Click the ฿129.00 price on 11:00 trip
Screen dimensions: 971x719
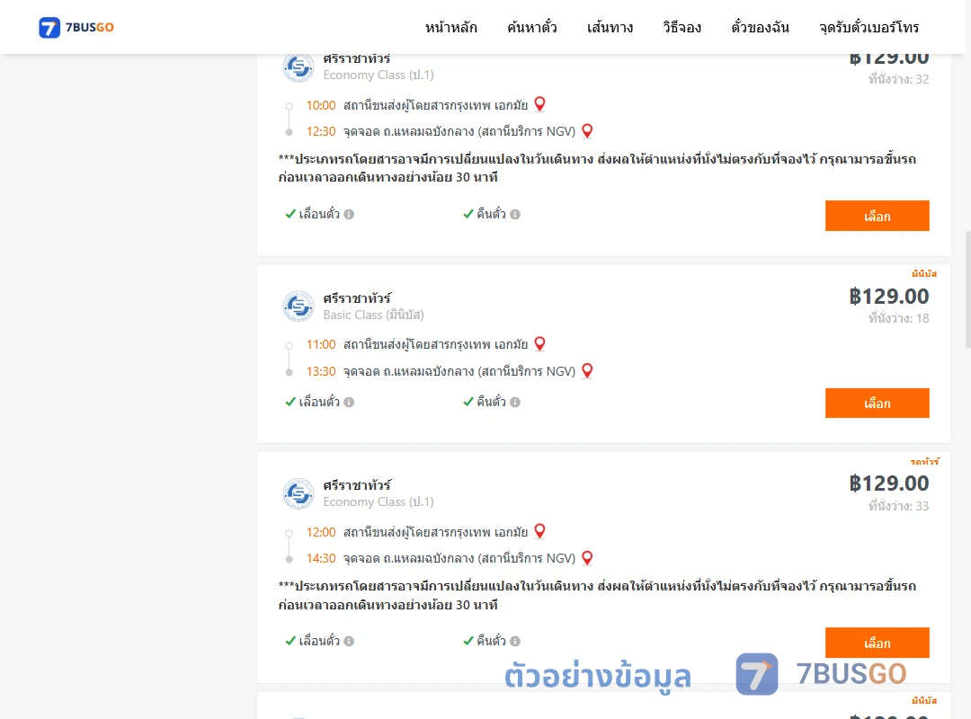point(889,296)
